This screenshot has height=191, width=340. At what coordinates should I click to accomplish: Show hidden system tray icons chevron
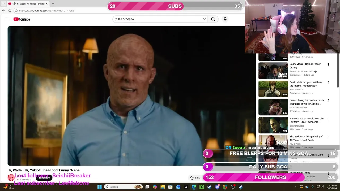tap(295, 187)
